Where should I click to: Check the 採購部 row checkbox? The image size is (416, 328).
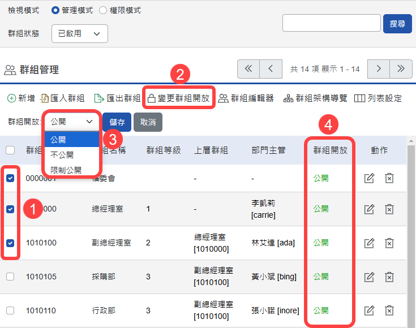[x=10, y=277]
